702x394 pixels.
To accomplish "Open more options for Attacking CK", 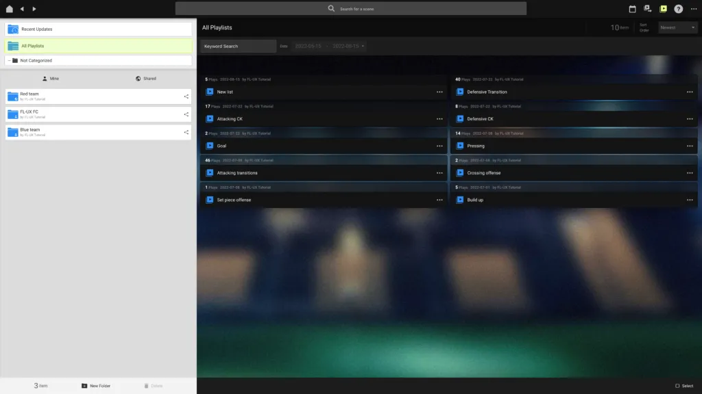I will pyautogui.click(x=439, y=119).
